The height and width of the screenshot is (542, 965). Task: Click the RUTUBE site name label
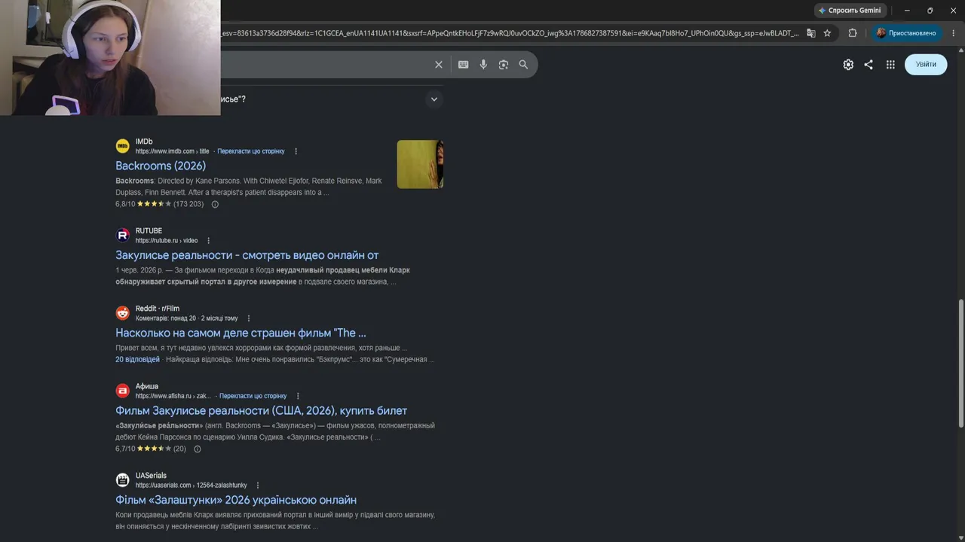point(149,231)
